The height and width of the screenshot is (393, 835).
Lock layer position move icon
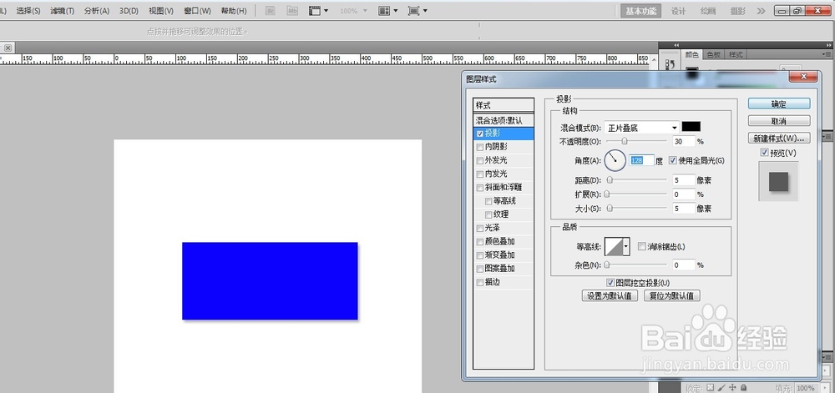click(x=732, y=388)
